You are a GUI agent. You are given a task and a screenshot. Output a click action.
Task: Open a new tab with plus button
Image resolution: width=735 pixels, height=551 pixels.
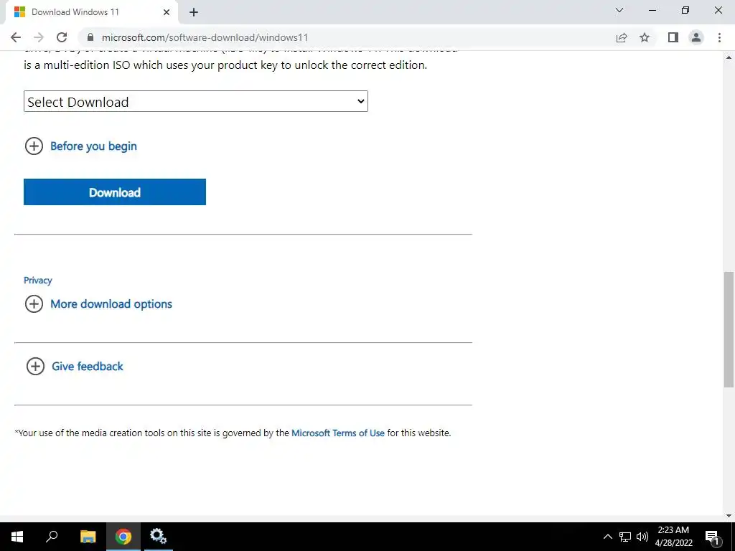point(194,12)
